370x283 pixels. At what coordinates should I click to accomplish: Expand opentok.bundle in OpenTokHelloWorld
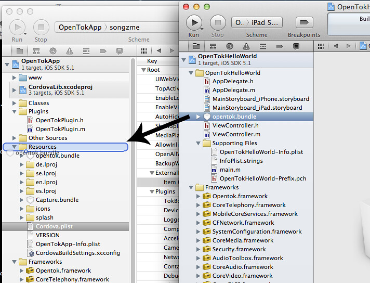[198, 117]
